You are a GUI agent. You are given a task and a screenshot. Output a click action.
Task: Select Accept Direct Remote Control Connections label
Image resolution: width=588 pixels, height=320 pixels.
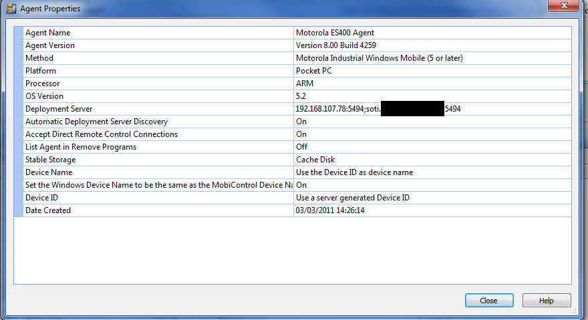click(102, 135)
